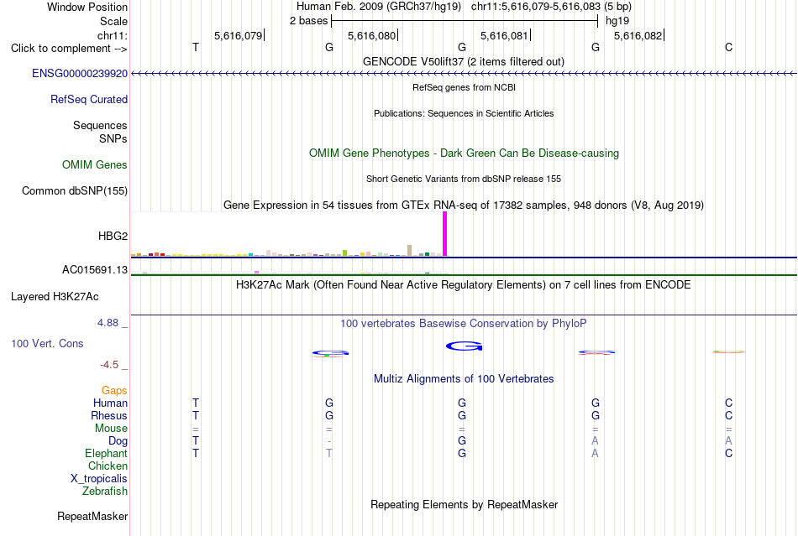798x536 pixels.
Task: Click the 4.88 conservation scale value
Action: [x=108, y=323]
